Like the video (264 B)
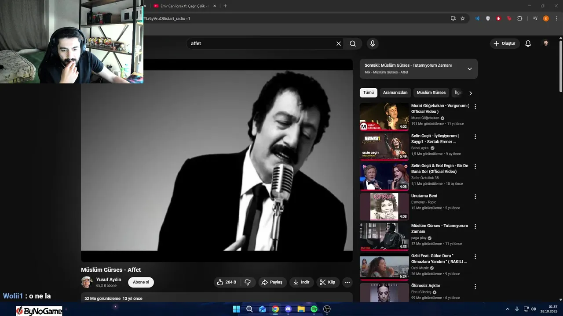 tap(227, 282)
